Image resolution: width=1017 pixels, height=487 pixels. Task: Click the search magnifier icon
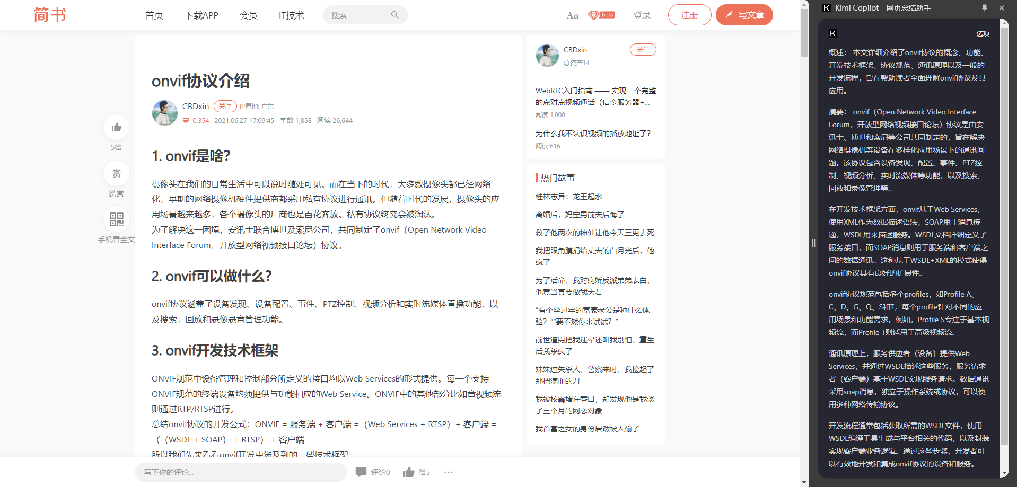click(394, 15)
